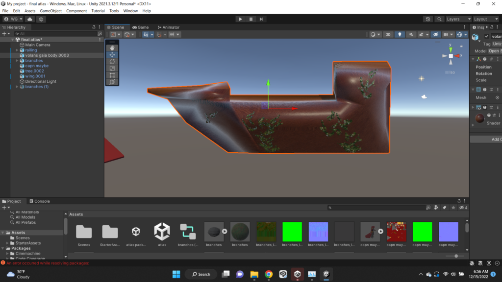Select tree.0002 in Hierarchy
Viewport: 502px width, 282px height.
pyautogui.click(x=35, y=71)
